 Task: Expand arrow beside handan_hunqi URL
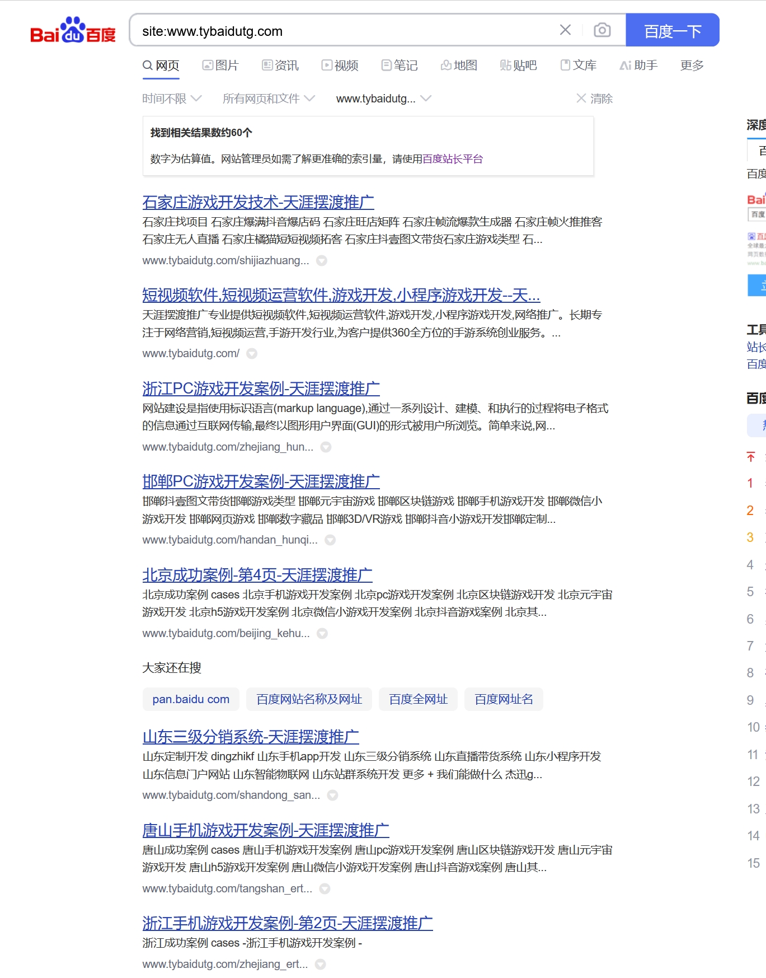(x=330, y=540)
